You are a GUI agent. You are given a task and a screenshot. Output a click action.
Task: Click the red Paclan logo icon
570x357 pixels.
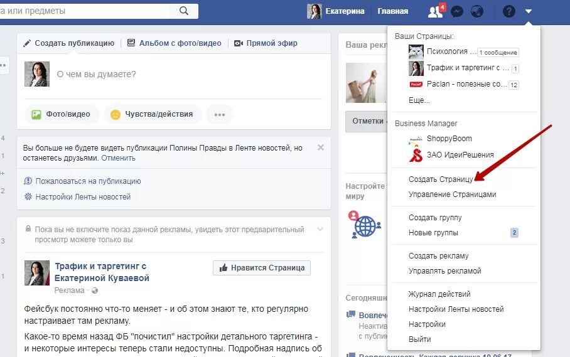416,84
